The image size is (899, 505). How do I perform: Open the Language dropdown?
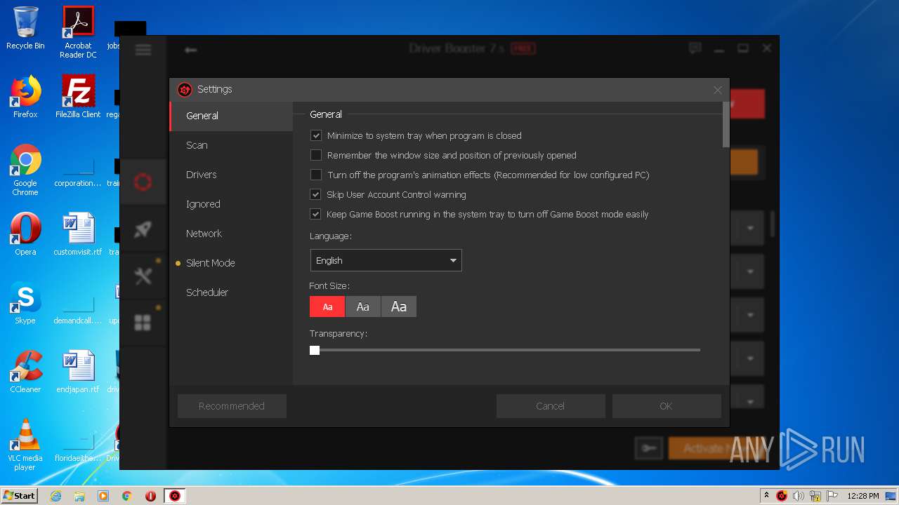(x=386, y=260)
